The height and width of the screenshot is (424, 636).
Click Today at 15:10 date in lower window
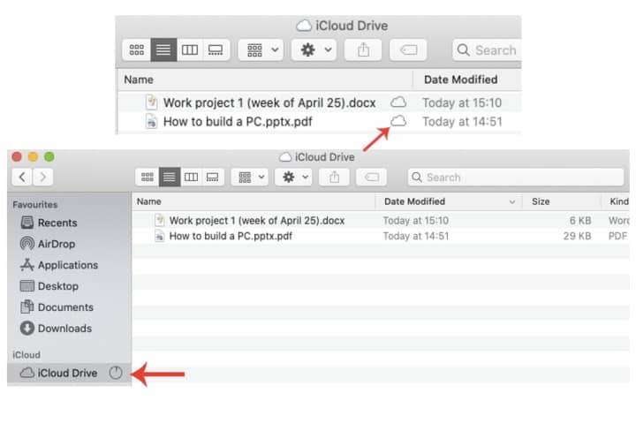coord(416,220)
